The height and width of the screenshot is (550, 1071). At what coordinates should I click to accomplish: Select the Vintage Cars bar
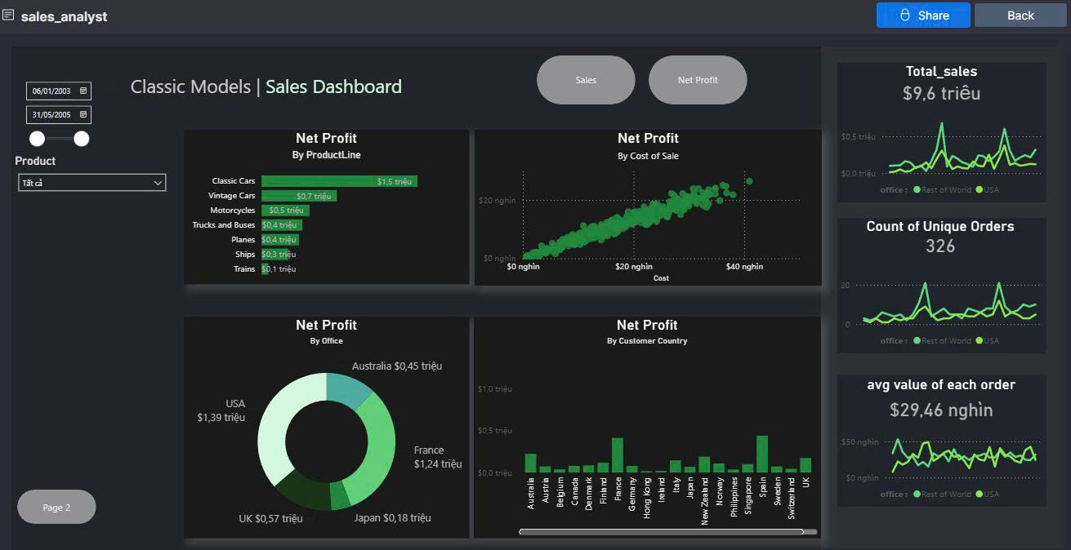(x=299, y=196)
